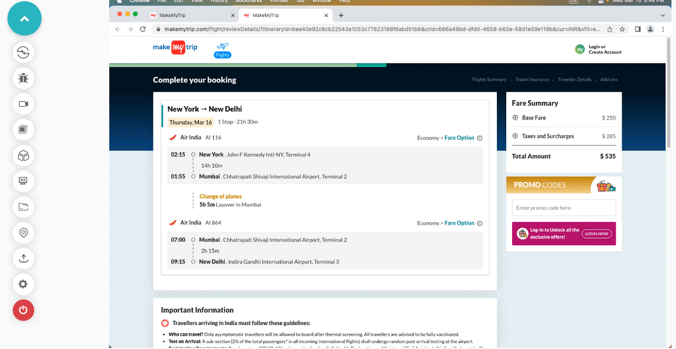
Task: Open Fare Option for AI 864 flight
Action: pos(459,223)
